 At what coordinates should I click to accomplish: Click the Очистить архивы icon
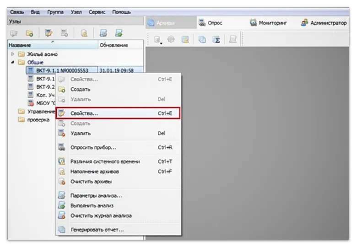[62, 182]
